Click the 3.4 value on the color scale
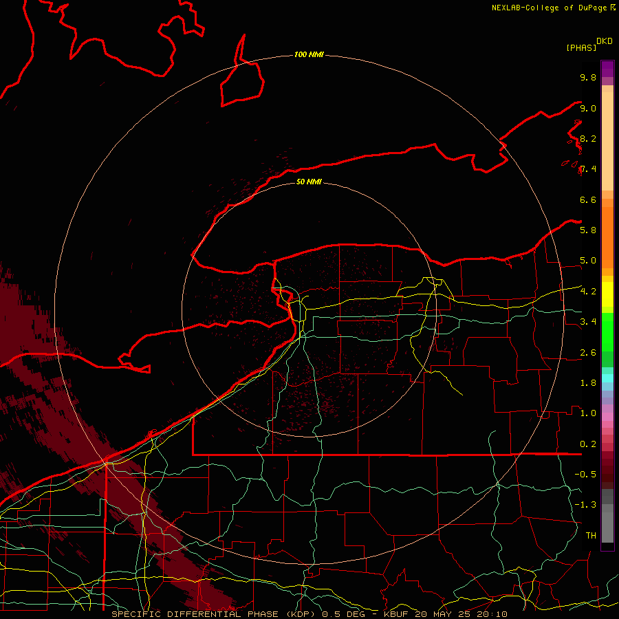Screen dimensions: 619x619 588,322
